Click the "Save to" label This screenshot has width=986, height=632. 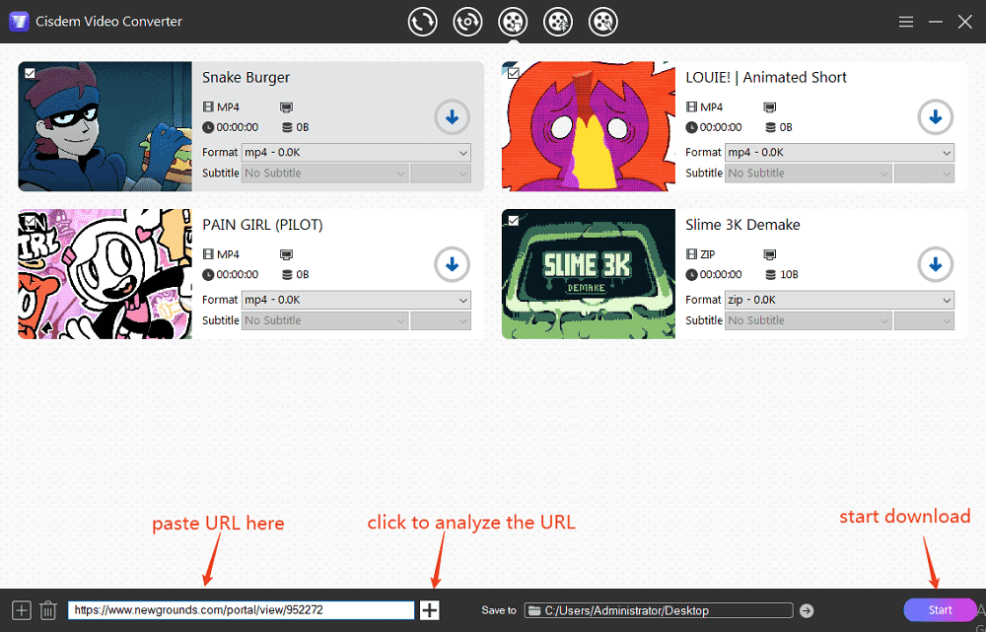tap(499, 610)
